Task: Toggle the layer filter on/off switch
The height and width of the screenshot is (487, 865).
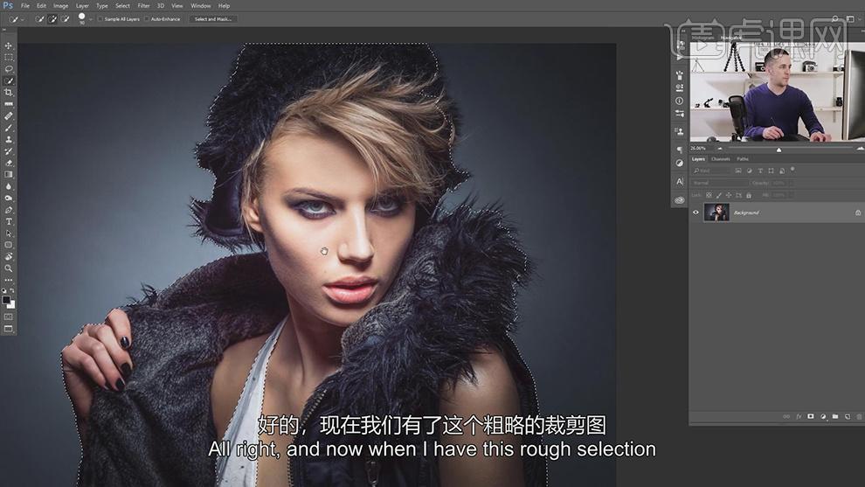Action: coord(792,169)
